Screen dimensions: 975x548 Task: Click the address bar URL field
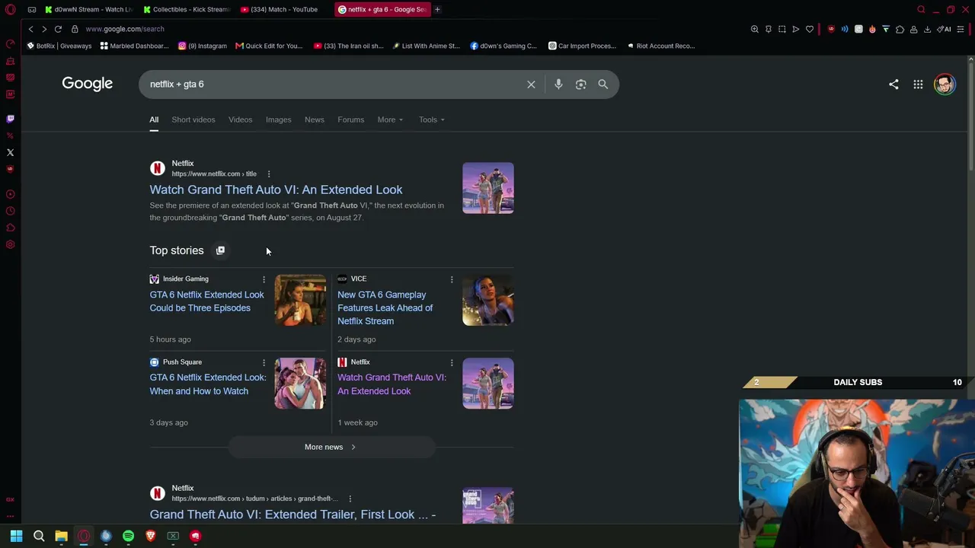pyautogui.click(x=125, y=29)
